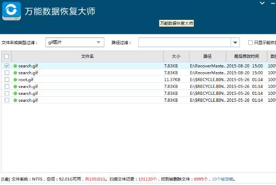Viewport: 276px width, 185px height.
Task: Click inside the 路径过滤 text field
Action: point(184,43)
